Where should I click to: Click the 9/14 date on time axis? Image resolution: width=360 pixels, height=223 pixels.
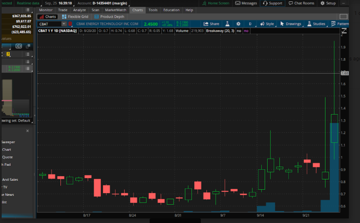[x=260, y=216]
